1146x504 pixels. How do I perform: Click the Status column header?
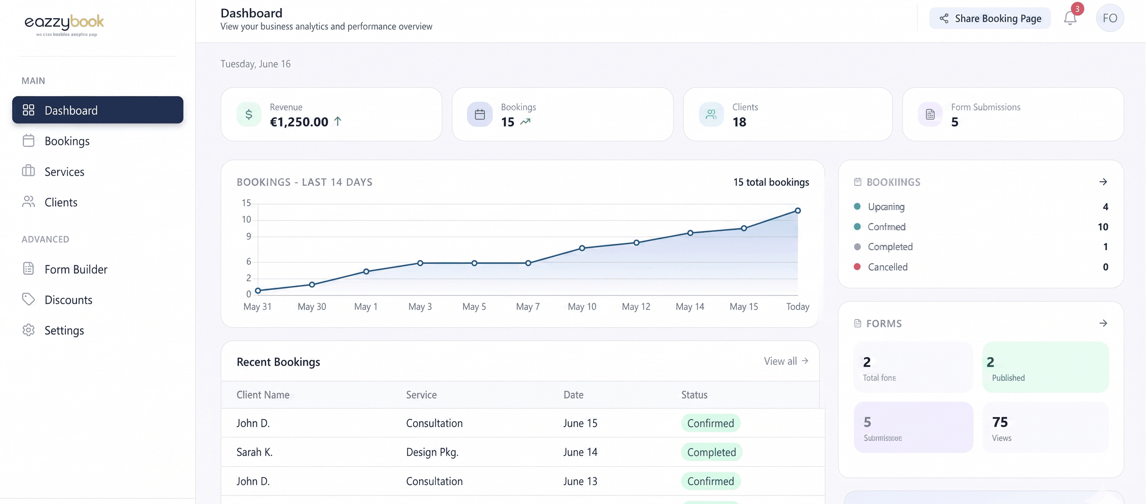tap(694, 395)
